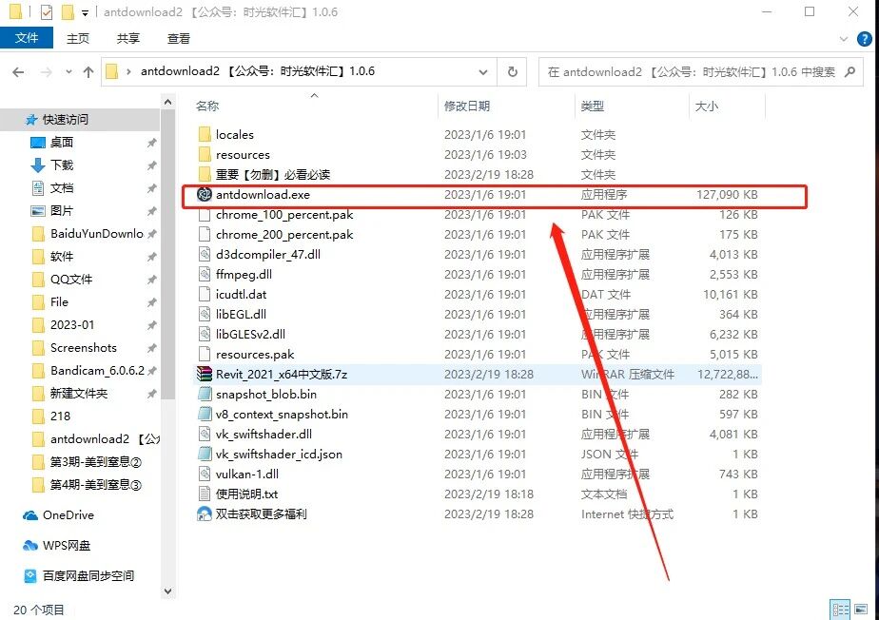Open the help question mark icon

865,39
